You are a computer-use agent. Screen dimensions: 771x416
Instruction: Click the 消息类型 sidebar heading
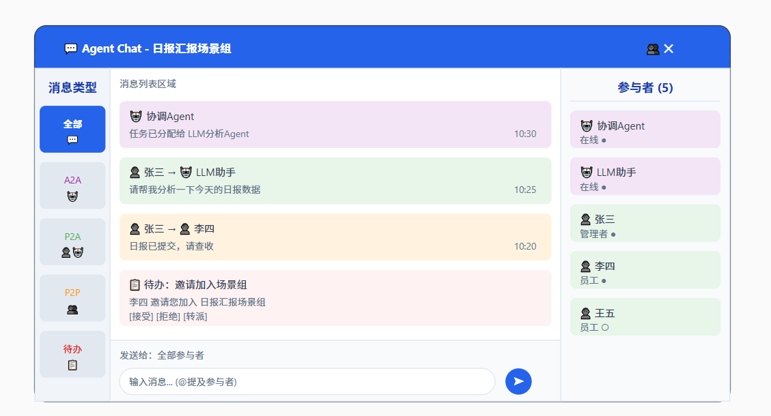[72, 87]
